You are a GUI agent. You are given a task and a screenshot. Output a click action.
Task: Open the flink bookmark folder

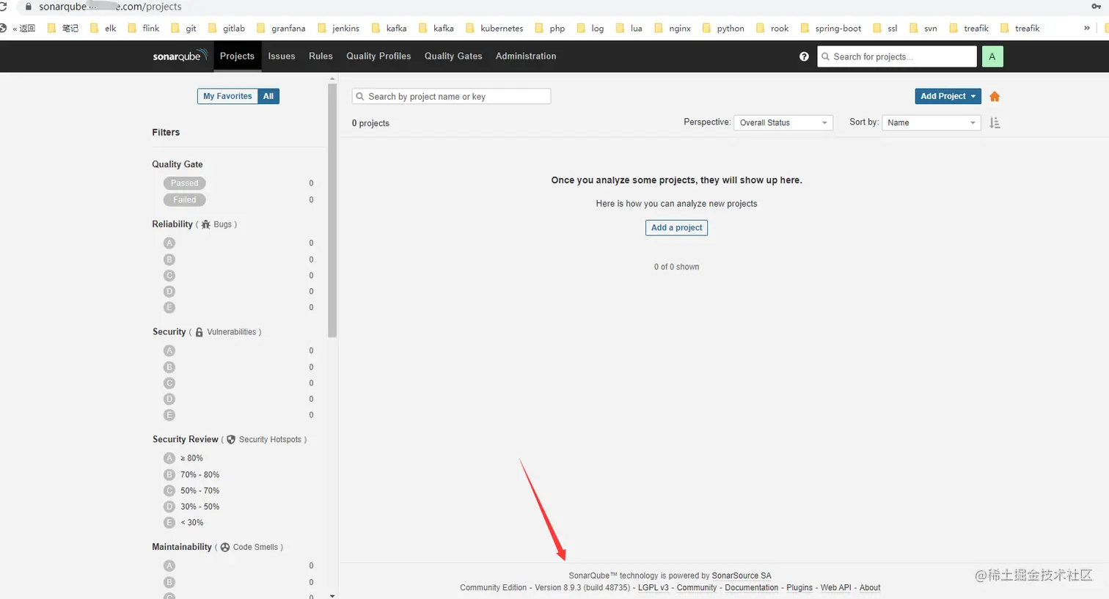[x=144, y=28]
